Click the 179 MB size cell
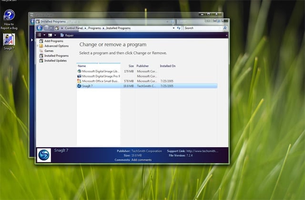 [129, 71]
